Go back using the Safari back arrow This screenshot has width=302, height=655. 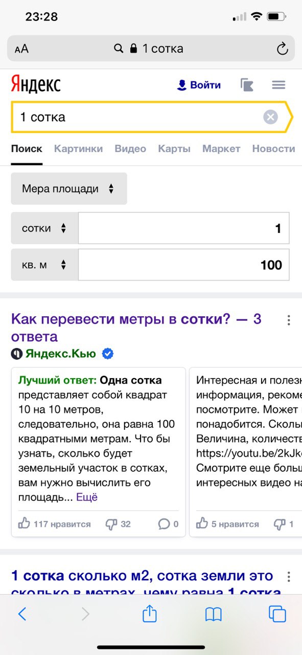pos(22,614)
